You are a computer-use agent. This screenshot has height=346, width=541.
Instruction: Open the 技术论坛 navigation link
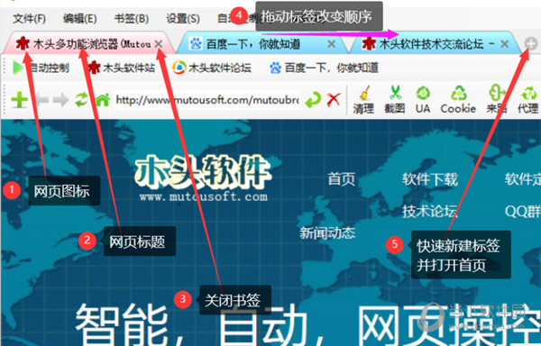click(430, 211)
